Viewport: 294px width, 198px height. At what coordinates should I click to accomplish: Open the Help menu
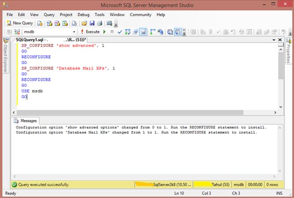161,14
